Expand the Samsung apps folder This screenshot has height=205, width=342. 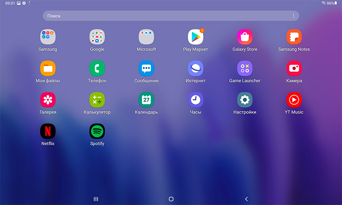tap(48, 37)
